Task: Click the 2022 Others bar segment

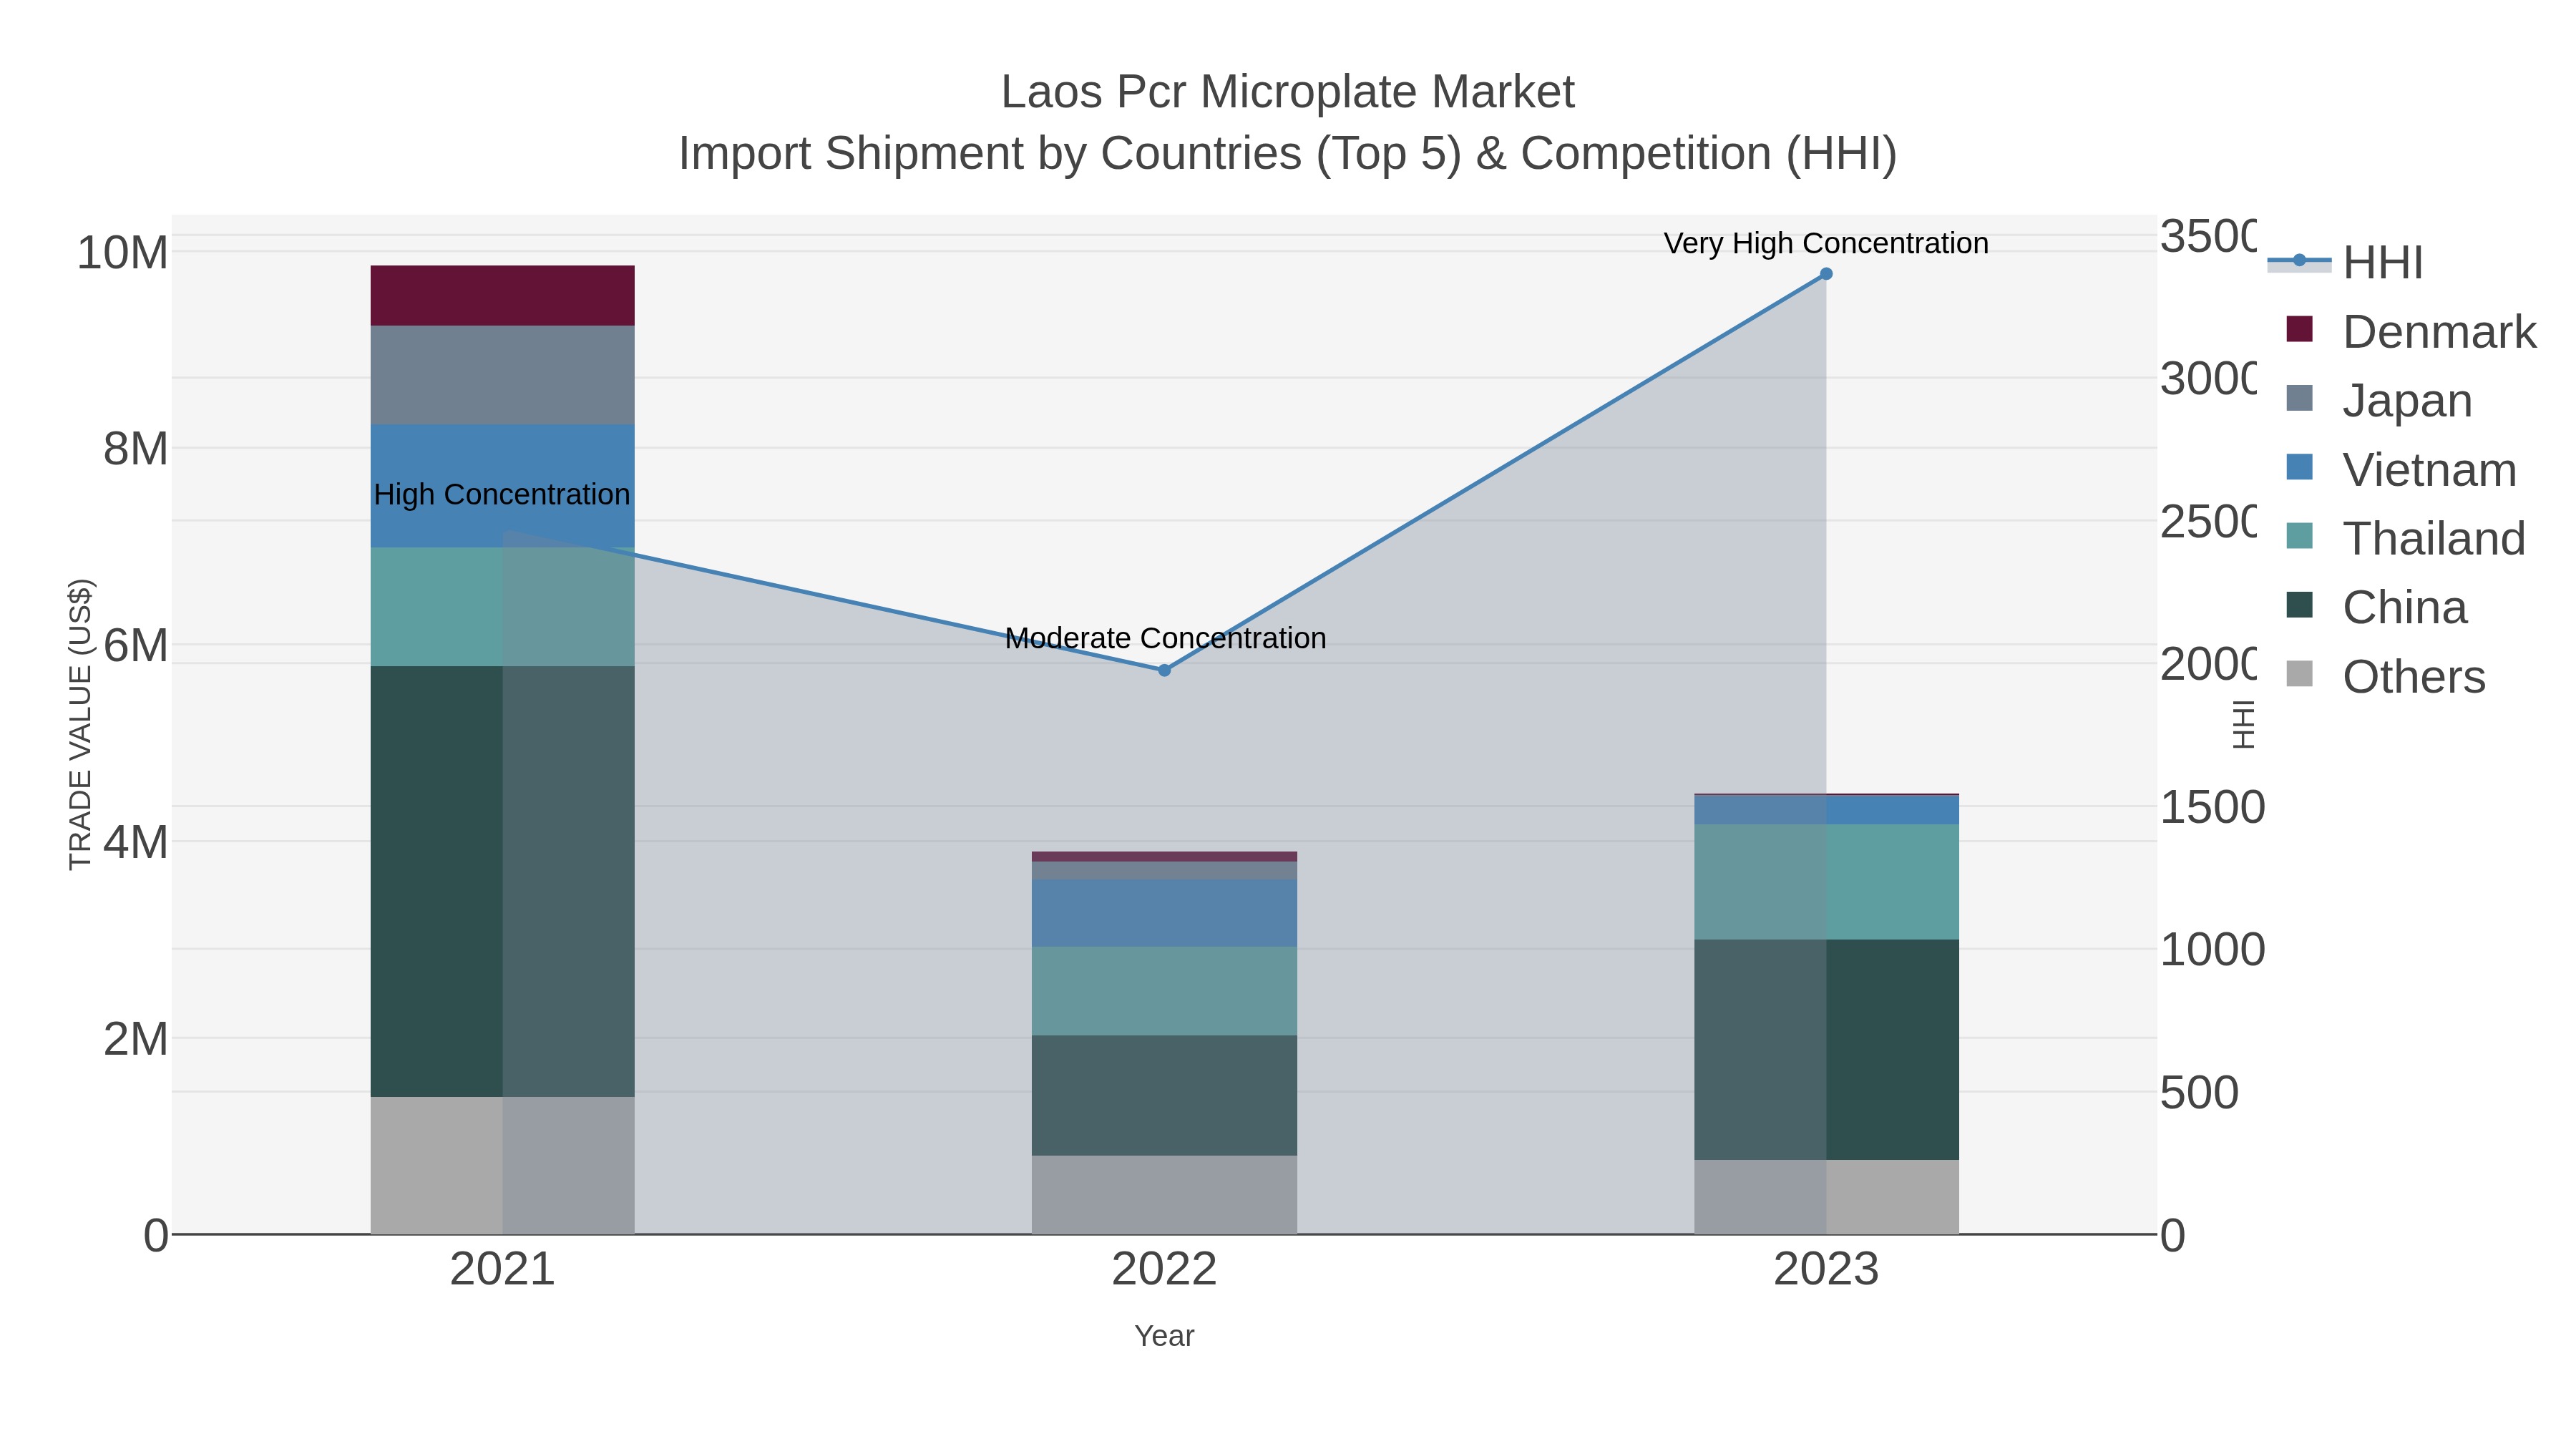Action: [x=1164, y=1195]
